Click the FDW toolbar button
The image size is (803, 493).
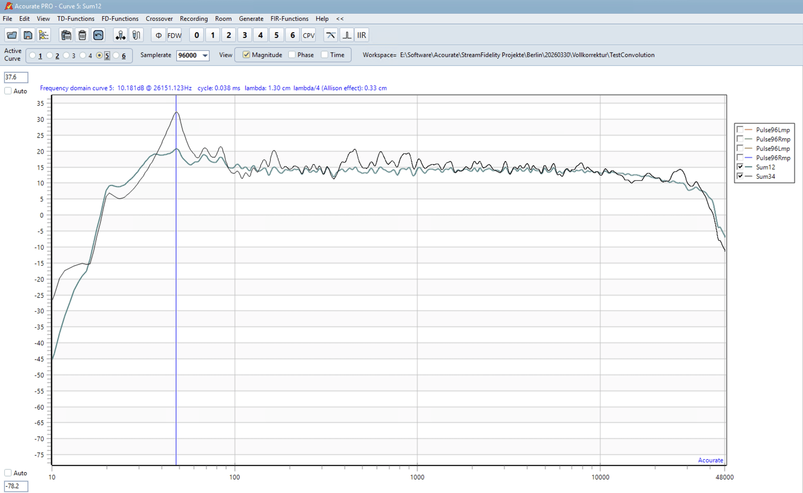[x=174, y=35]
